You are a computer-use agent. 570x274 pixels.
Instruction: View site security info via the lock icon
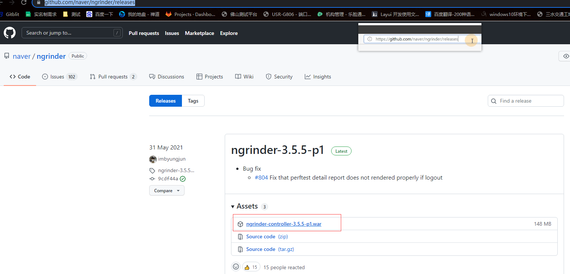coord(38,2)
